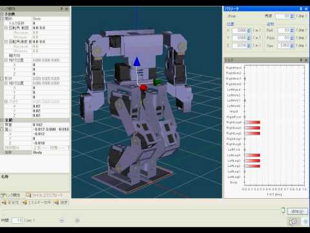The height and width of the screenshot is (233, 310).
Task: Click the RightLeg2 red bar
Action: pos(253,133)
